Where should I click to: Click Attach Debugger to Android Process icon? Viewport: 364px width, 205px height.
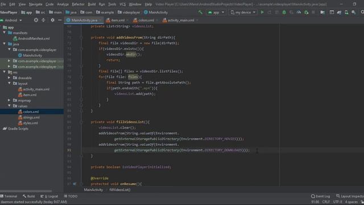(x=307, y=12)
